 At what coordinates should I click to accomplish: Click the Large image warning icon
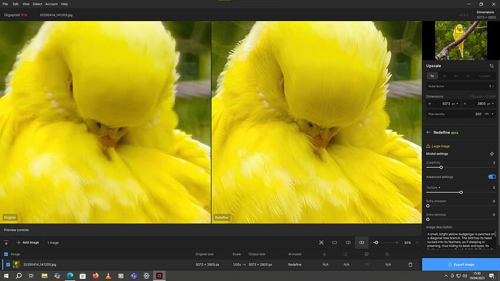coord(428,146)
